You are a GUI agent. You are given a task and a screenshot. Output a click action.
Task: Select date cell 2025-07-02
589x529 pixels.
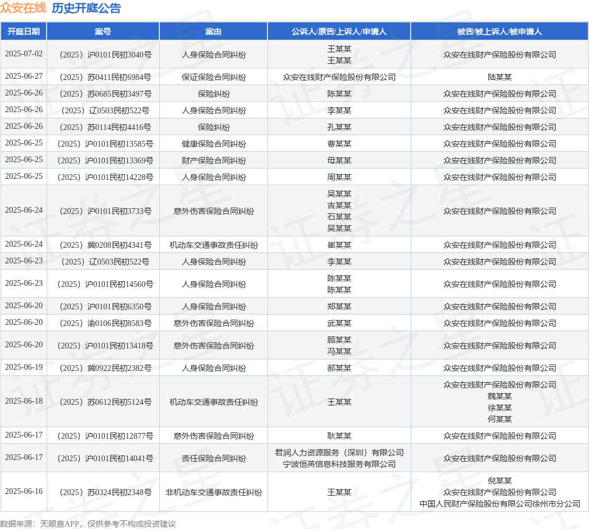24,53
